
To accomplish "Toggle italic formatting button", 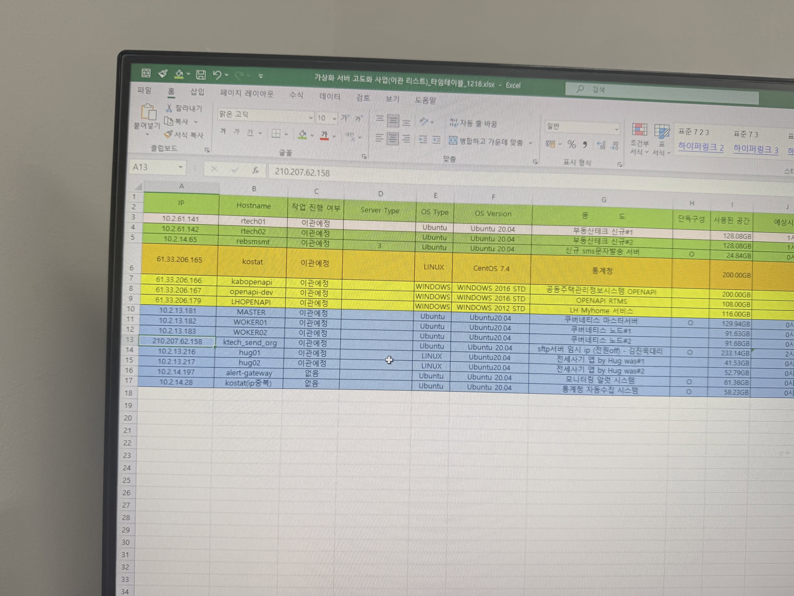I will (x=237, y=132).
